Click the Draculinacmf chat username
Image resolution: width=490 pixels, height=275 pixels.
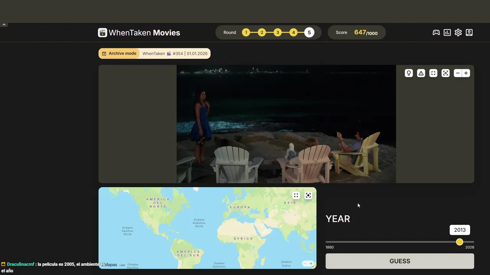[x=20, y=264]
